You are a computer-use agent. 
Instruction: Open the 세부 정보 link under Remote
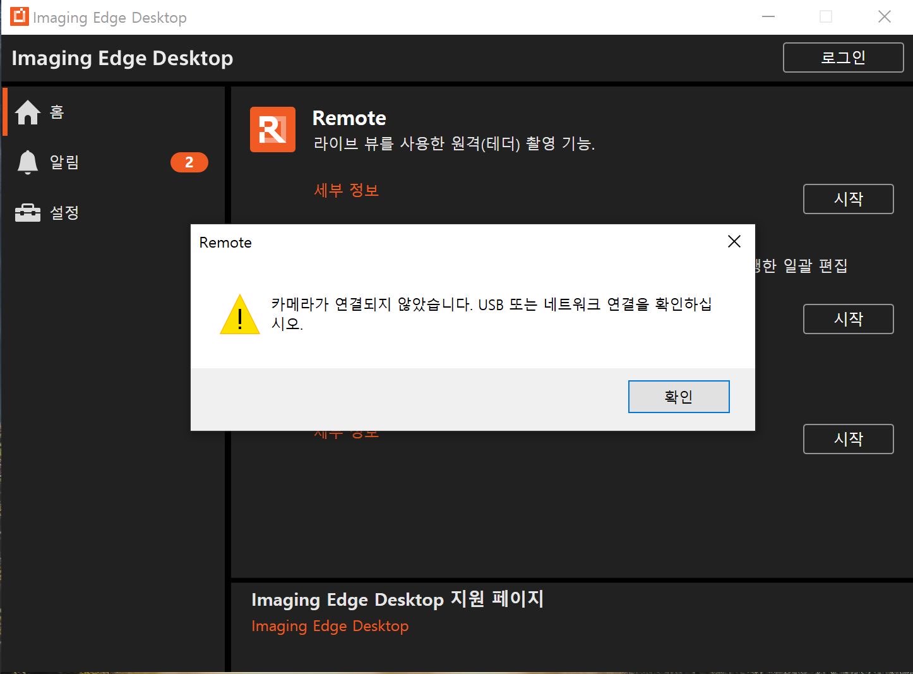click(x=347, y=190)
